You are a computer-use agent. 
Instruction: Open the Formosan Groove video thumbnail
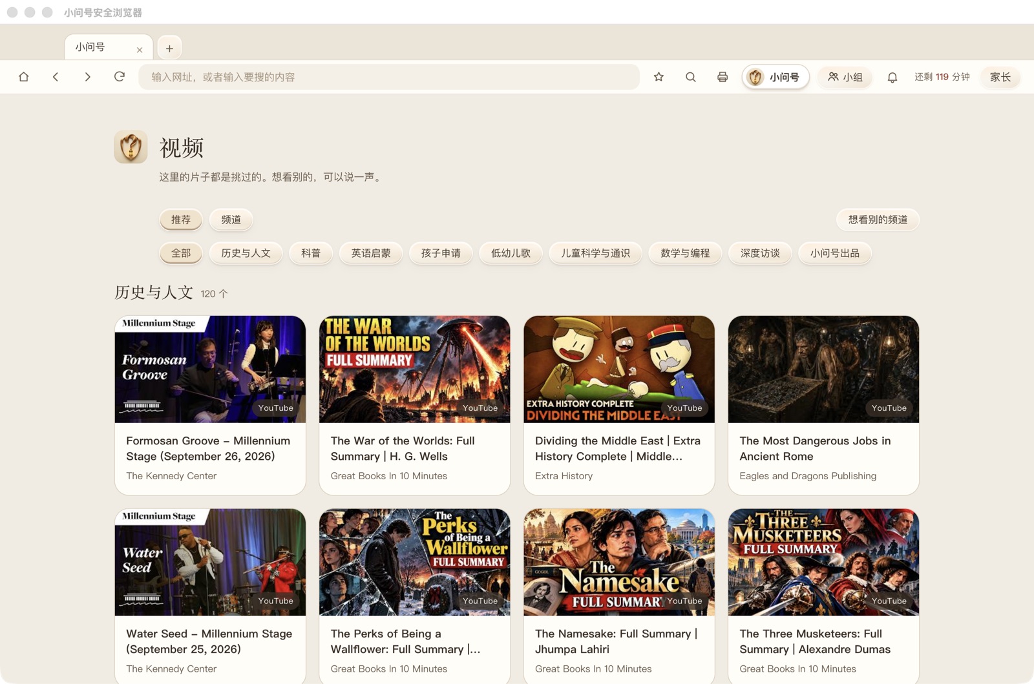(210, 369)
